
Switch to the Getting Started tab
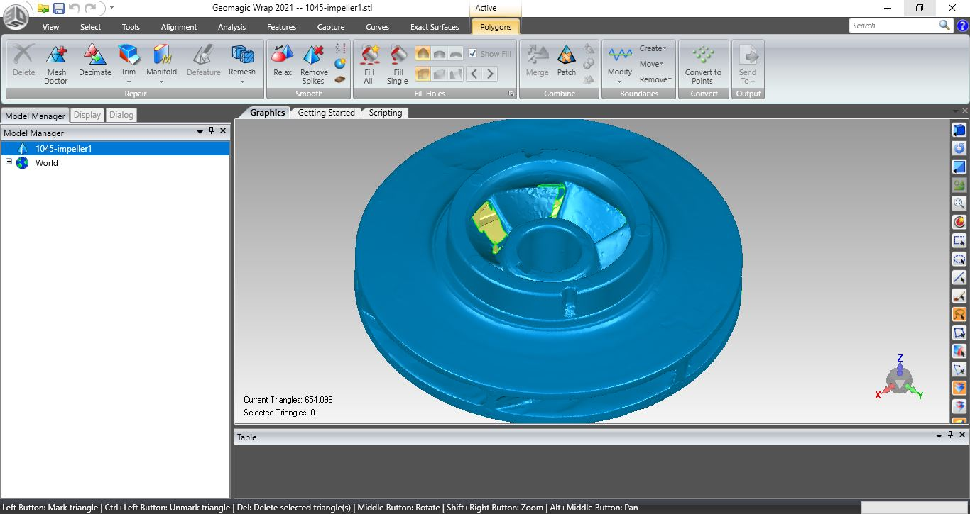point(326,113)
